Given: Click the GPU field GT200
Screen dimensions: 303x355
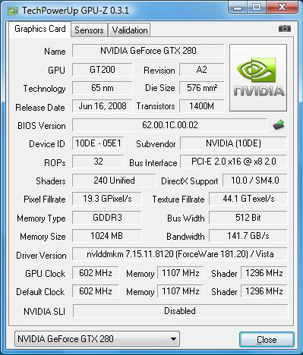Looking at the screenshot, I should (x=102, y=70).
